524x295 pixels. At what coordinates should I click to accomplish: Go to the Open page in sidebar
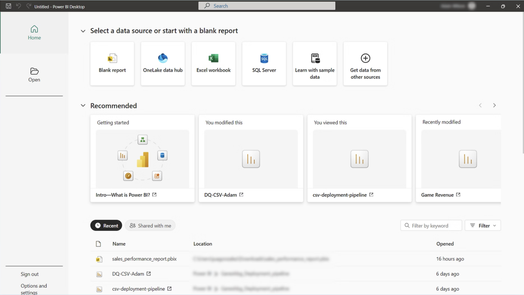point(34,75)
